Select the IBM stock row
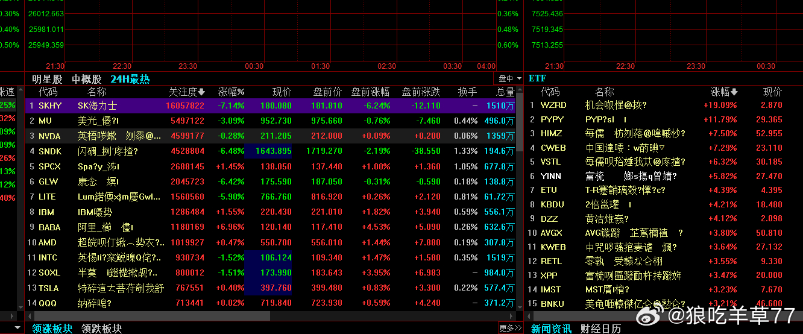Screen dimensions: 803x334 [271, 212]
